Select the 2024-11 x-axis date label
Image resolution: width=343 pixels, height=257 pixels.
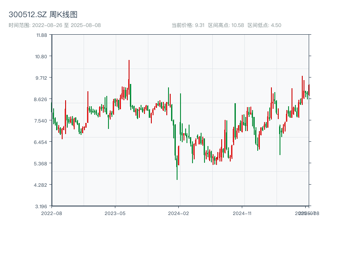coord(242,213)
